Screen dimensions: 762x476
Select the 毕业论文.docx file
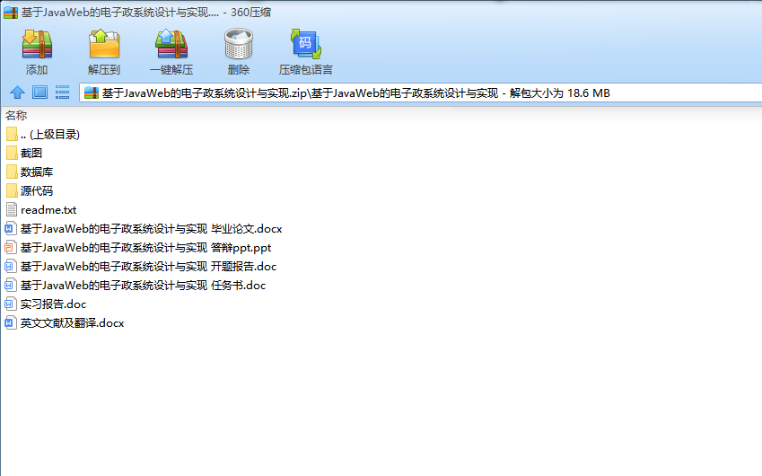[x=144, y=229]
